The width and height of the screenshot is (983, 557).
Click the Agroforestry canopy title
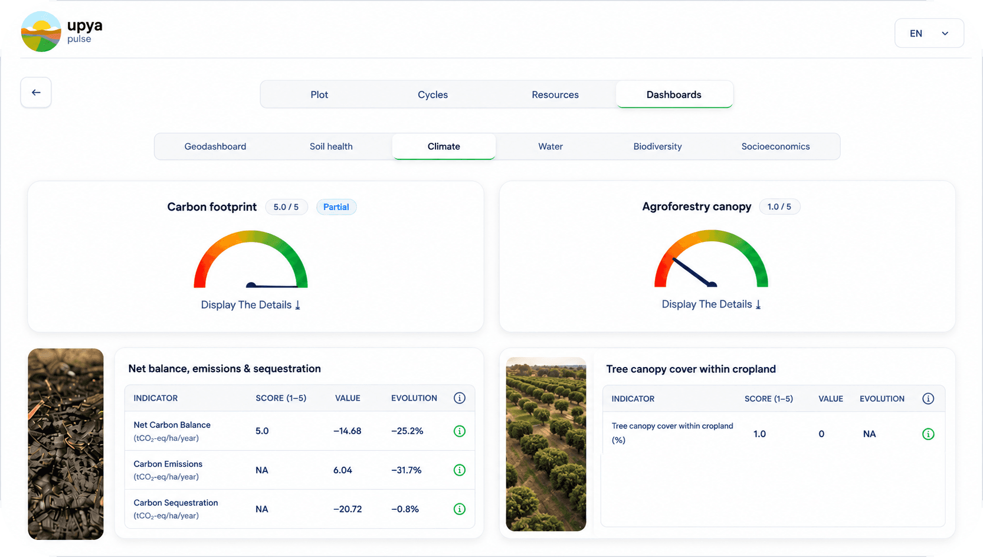point(697,207)
